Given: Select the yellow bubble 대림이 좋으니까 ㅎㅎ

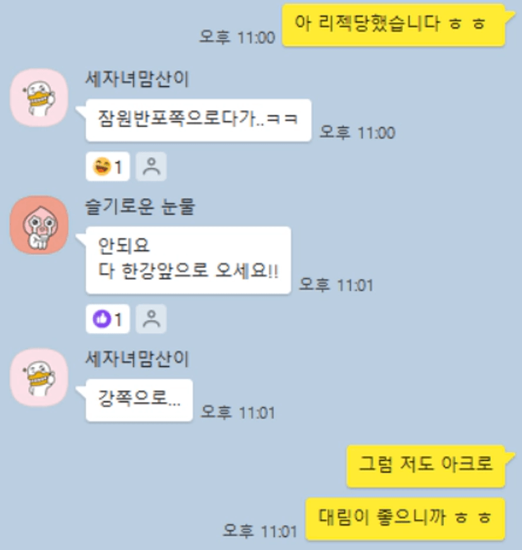Looking at the screenshot, I should [405, 518].
